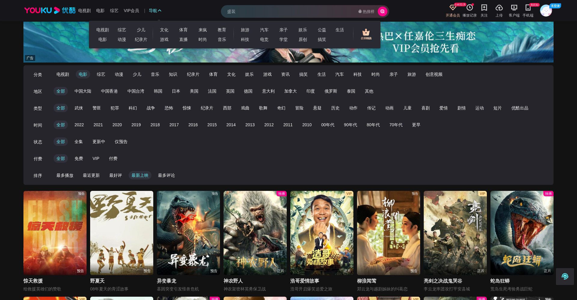This screenshot has height=300, width=577.
Task: Filter genre by 优酷出品
Action: [520, 108]
